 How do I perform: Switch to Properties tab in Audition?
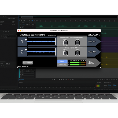(11, 34)
